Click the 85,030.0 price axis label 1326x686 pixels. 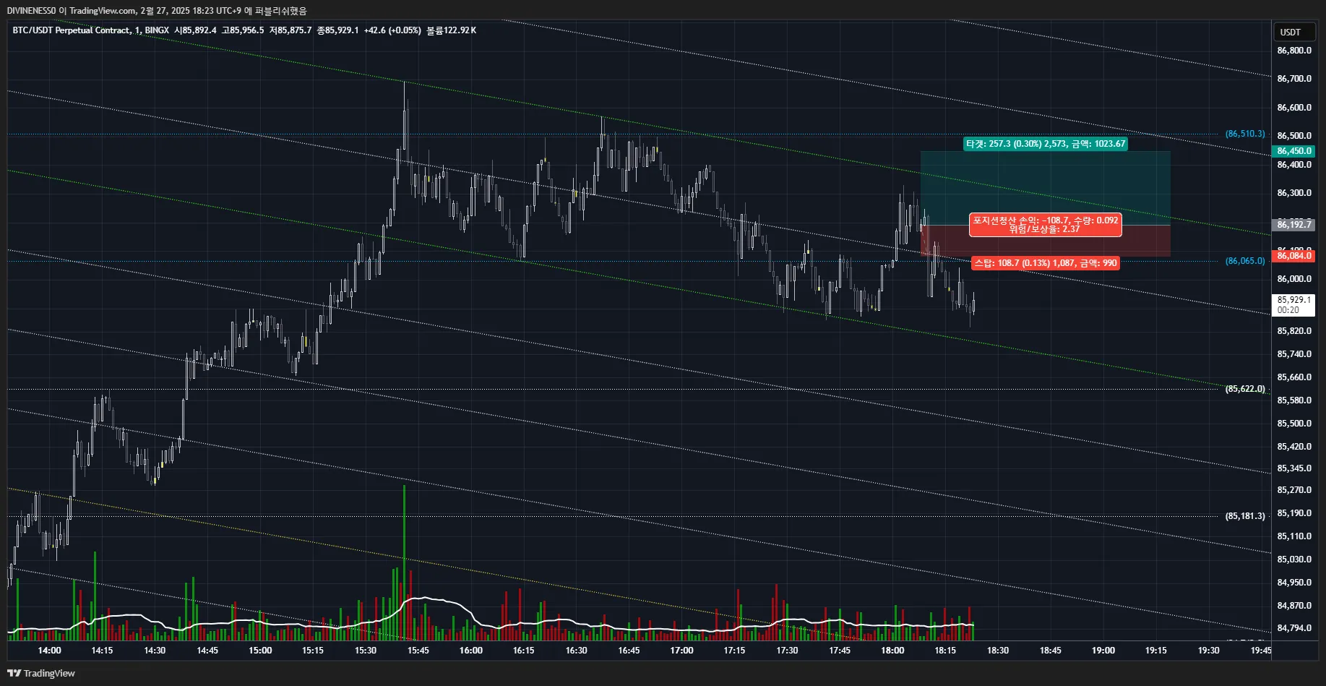tap(1293, 559)
